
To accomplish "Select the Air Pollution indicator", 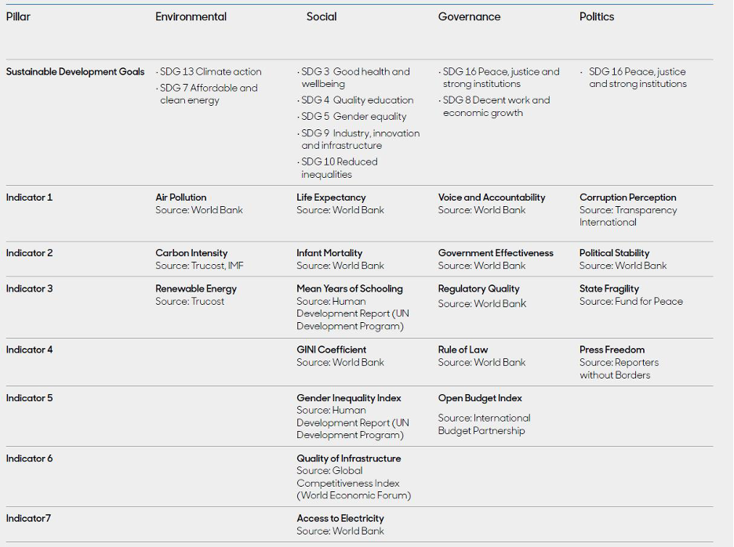I will [181, 197].
